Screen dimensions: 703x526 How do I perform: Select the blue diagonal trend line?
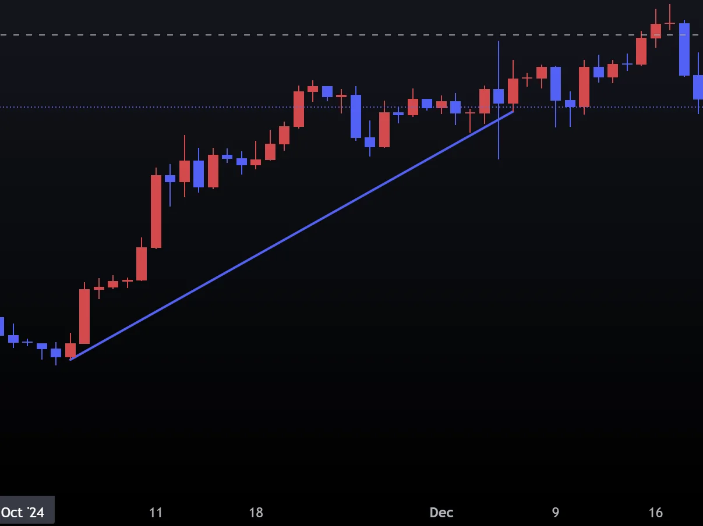pyautogui.click(x=291, y=235)
